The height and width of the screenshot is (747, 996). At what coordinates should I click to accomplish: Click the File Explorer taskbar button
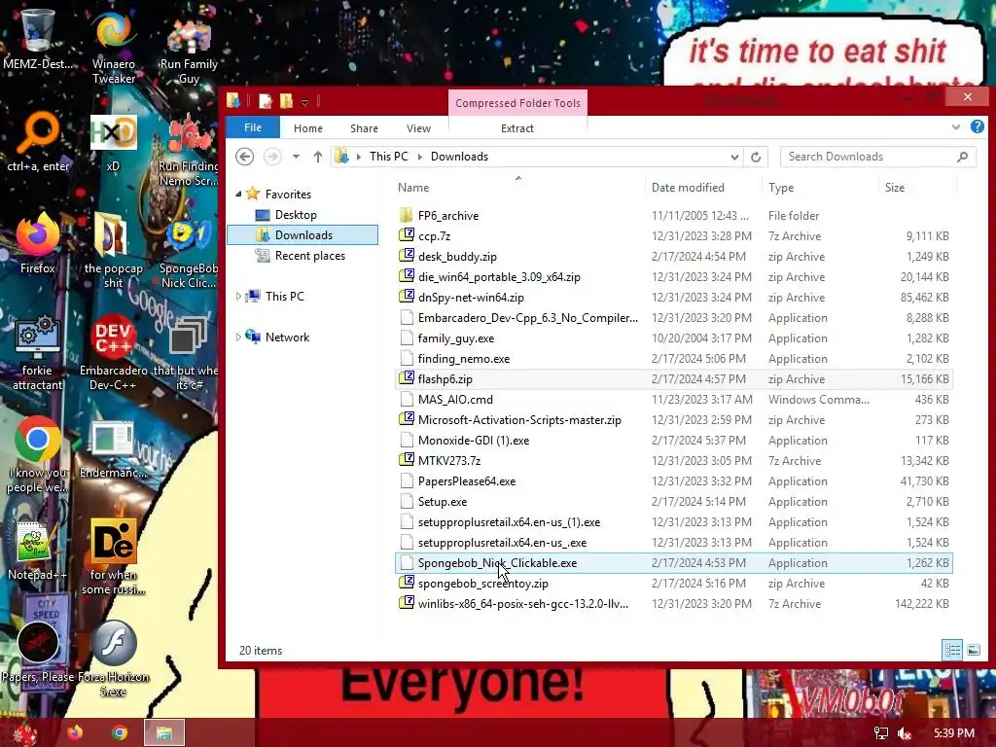[x=163, y=732]
